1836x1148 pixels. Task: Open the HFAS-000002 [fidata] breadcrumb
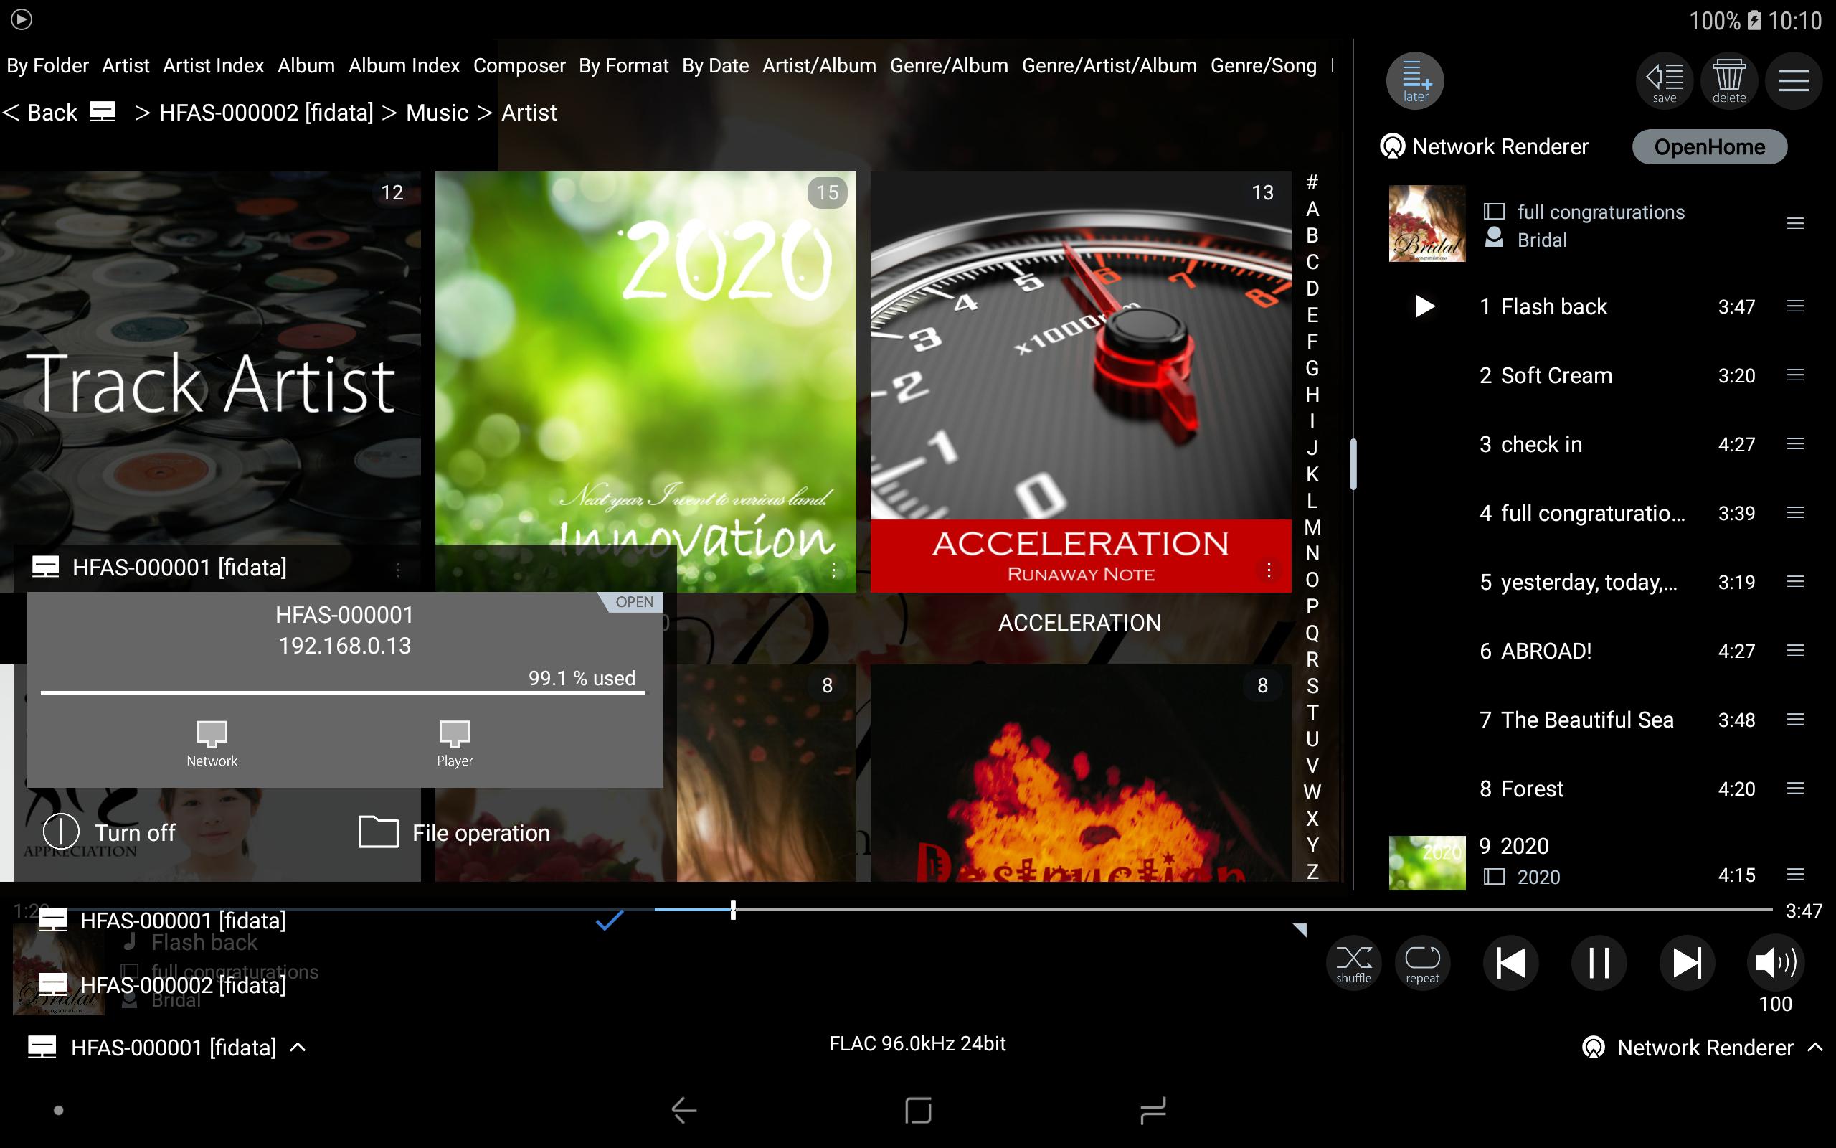point(266,113)
